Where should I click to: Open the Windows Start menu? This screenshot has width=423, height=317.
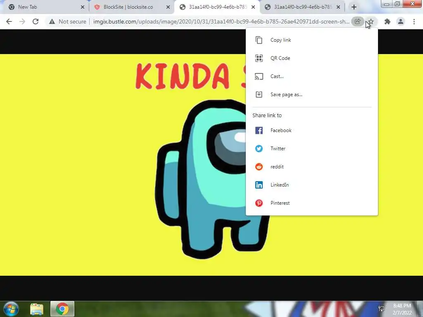[11, 309]
